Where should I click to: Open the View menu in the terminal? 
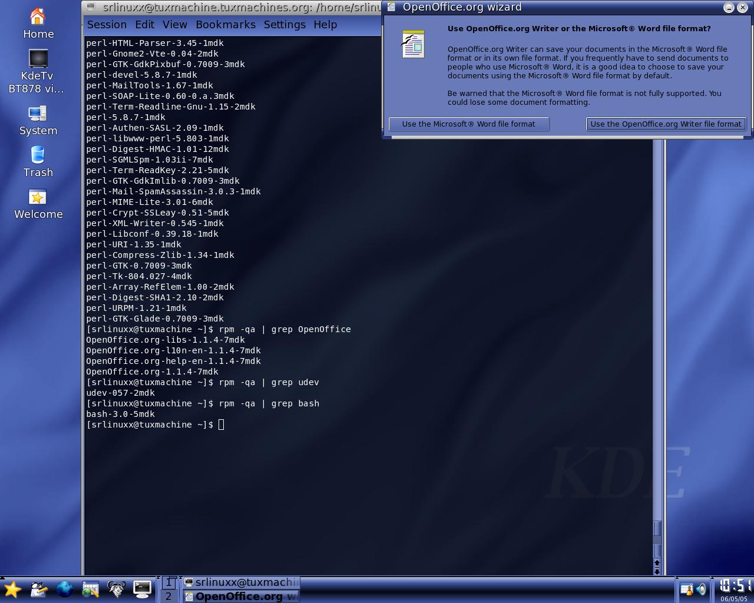tap(174, 25)
